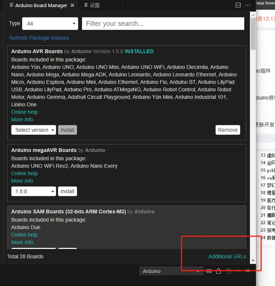Click the Version 1.8.6 text
This screenshot has height=286, width=275.
click(108, 51)
